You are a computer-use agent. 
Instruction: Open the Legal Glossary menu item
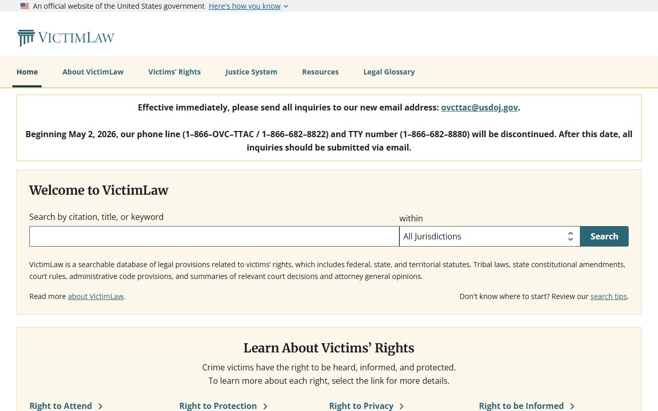coord(389,72)
